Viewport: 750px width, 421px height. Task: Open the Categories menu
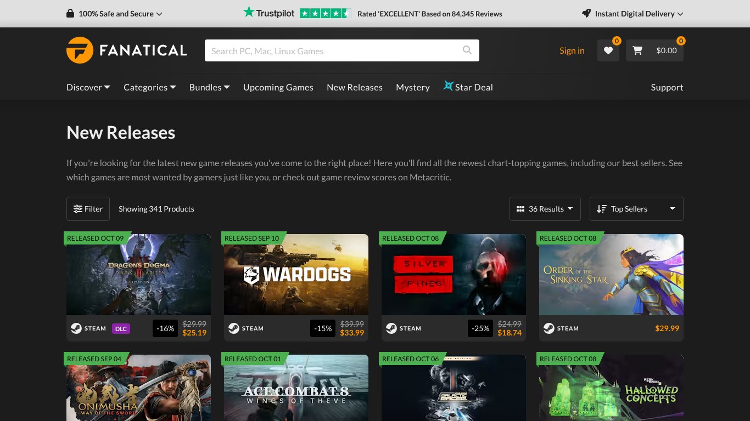tap(150, 87)
